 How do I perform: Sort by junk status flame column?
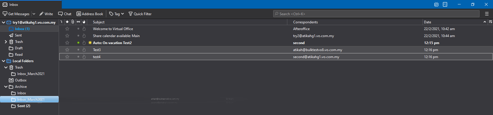pyautogui.click(x=84, y=22)
